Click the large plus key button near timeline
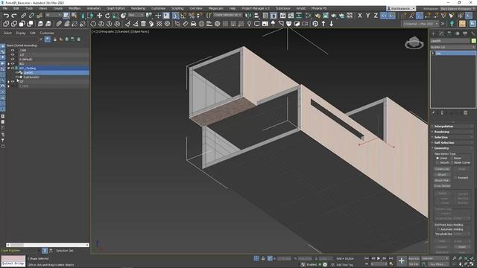Viewport: 477px width, 268px height. (402, 261)
